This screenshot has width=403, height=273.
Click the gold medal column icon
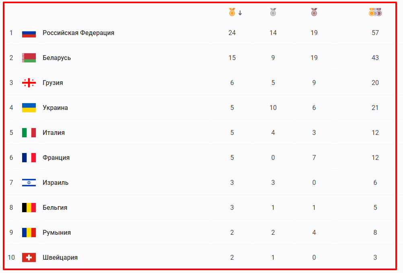[x=232, y=12]
